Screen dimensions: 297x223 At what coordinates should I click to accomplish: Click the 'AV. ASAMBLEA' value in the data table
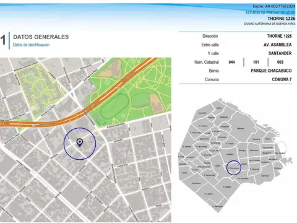277,45
